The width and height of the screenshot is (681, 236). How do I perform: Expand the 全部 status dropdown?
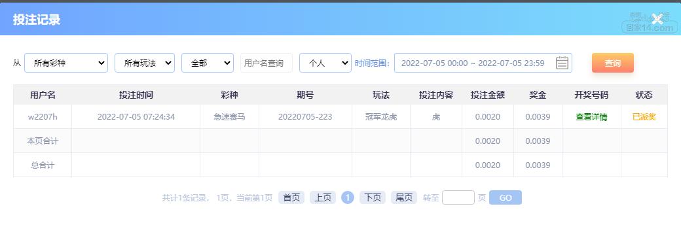[208, 63]
